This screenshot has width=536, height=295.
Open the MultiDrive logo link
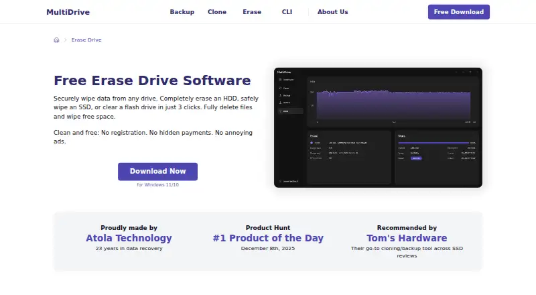pyautogui.click(x=68, y=12)
